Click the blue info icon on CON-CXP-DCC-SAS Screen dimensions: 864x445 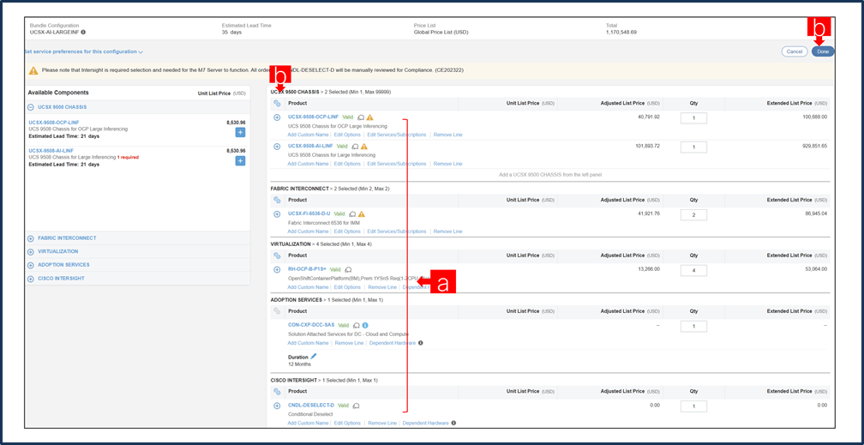pos(365,325)
